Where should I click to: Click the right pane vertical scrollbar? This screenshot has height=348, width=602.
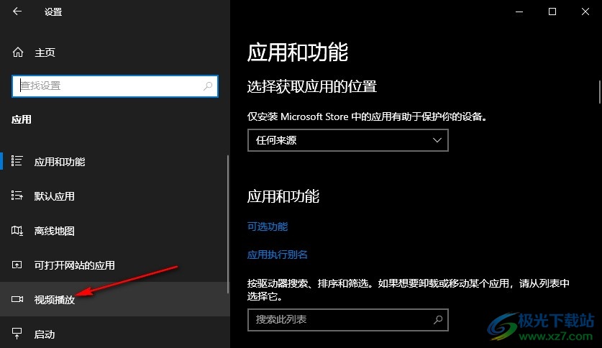coord(600,92)
